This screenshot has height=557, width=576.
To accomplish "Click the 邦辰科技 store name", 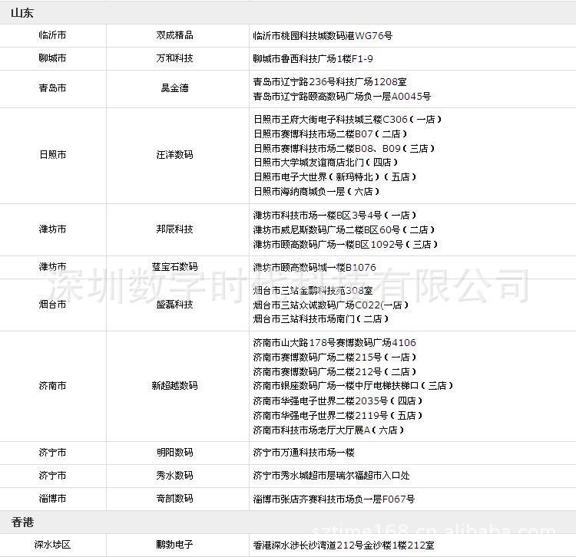I will pyautogui.click(x=174, y=229).
